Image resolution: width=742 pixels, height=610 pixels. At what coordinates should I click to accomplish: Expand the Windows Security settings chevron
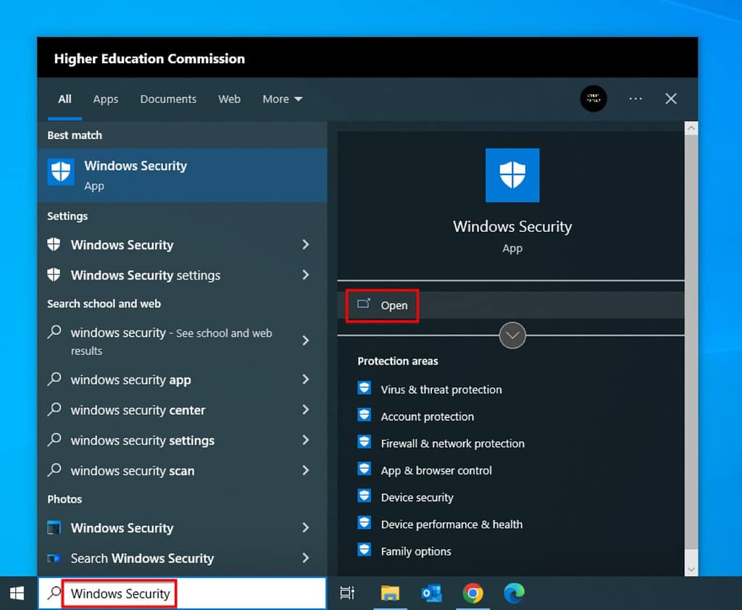(306, 275)
